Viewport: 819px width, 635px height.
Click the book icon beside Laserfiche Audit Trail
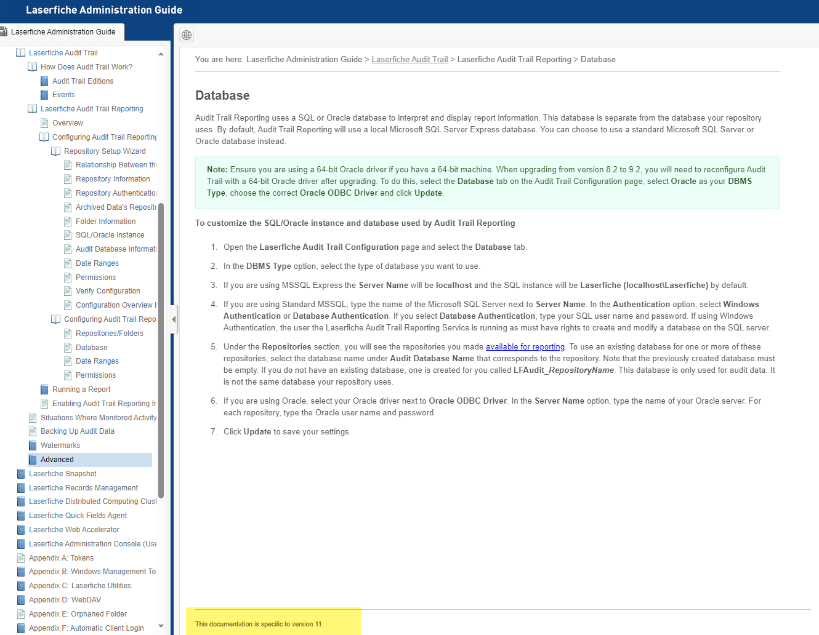21,53
